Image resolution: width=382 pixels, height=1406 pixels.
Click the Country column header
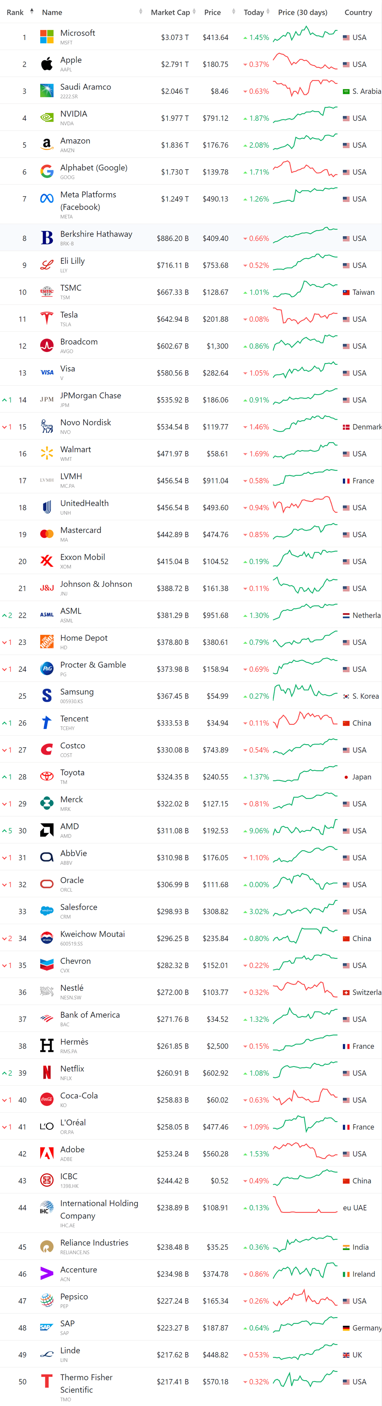click(358, 12)
